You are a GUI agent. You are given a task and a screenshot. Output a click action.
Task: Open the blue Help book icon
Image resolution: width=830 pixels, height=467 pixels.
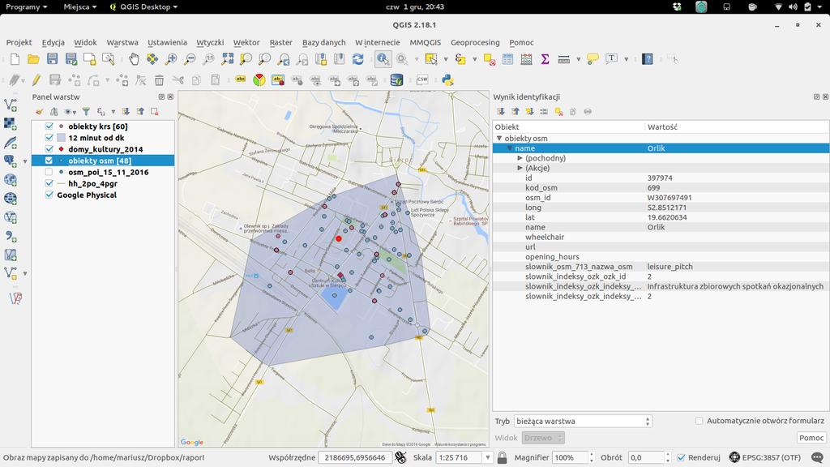[x=648, y=59]
